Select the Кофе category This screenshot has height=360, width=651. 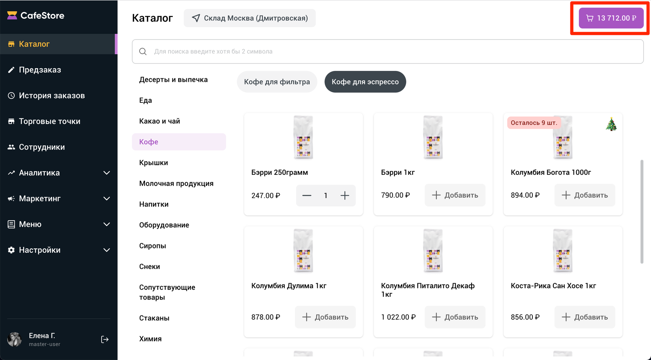click(x=179, y=142)
